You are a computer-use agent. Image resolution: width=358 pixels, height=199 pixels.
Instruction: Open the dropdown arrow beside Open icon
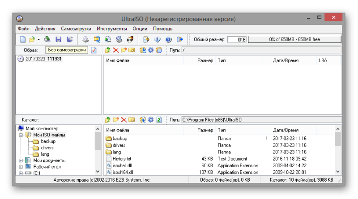tap(38, 39)
